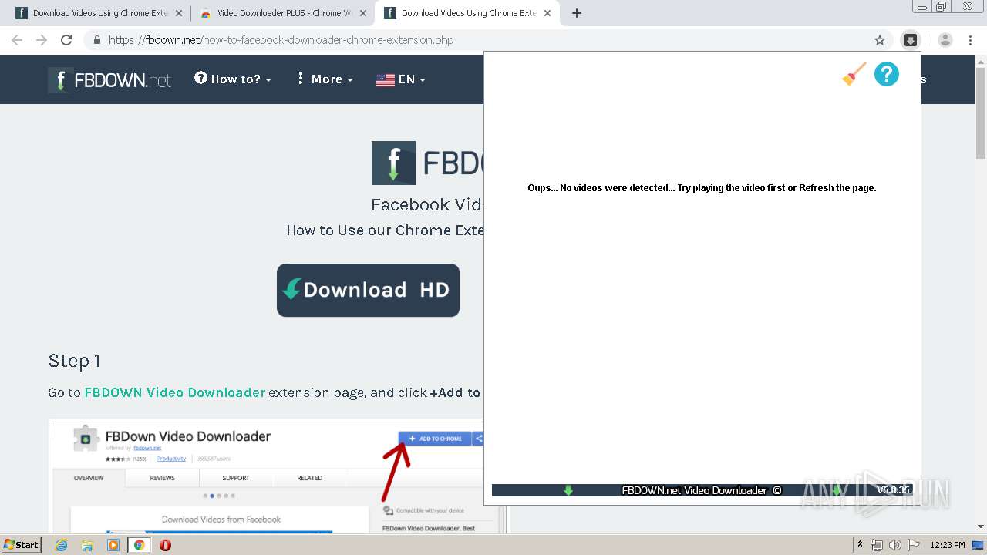Open Opera icon in taskbar
This screenshot has height=555, width=987.
(165, 545)
